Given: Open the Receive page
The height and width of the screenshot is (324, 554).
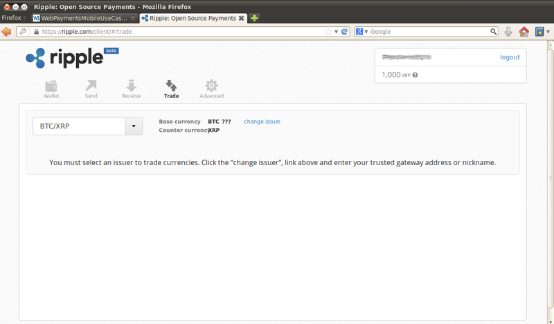Looking at the screenshot, I should pyautogui.click(x=131, y=88).
